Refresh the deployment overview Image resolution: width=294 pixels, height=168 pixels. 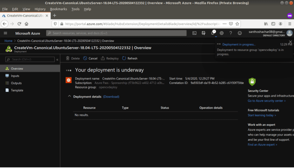coord(130,58)
